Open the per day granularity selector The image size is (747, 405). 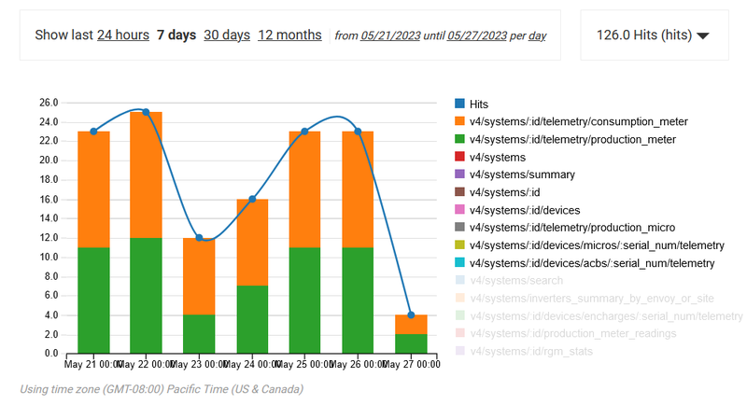click(537, 35)
